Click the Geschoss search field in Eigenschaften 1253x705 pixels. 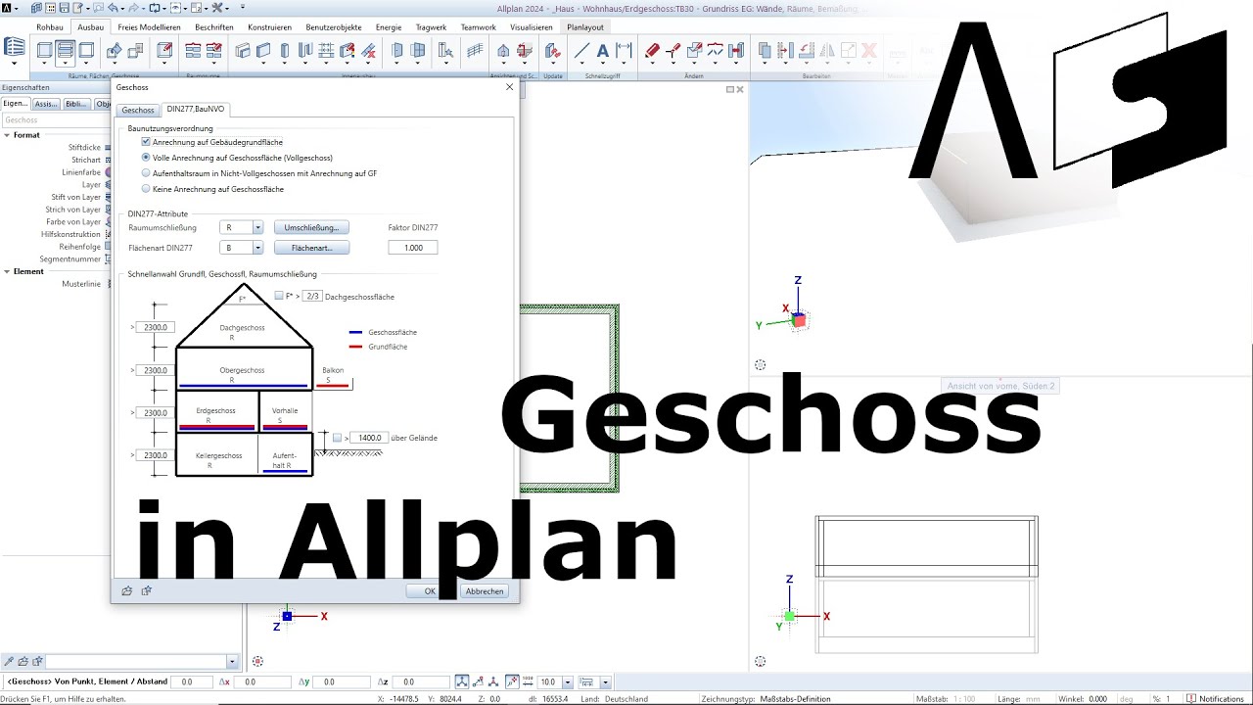coord(55,120)
